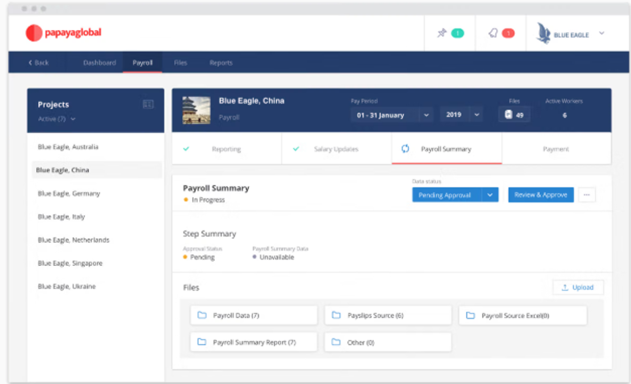Click the Pending Approval status button
Image resolution: width=631 pixels, height=384 pixels.
click(447, 195)
